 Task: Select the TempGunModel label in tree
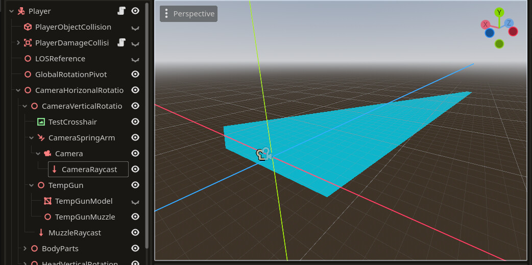coord(84,201)
